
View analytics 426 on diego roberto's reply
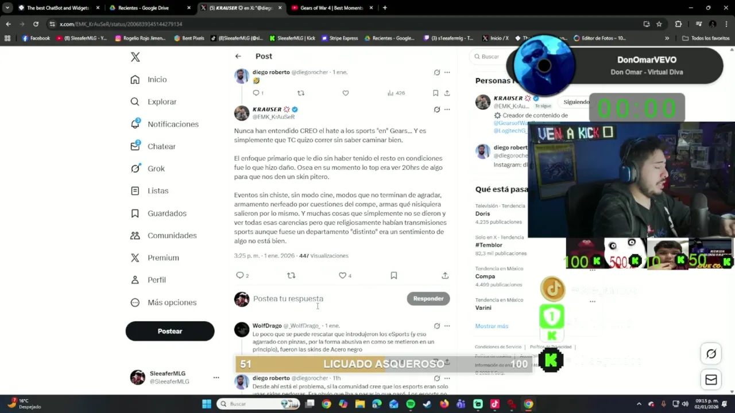396,93
